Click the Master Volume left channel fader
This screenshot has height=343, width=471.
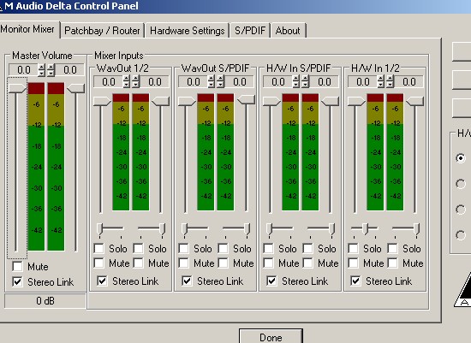pos(17,88)
